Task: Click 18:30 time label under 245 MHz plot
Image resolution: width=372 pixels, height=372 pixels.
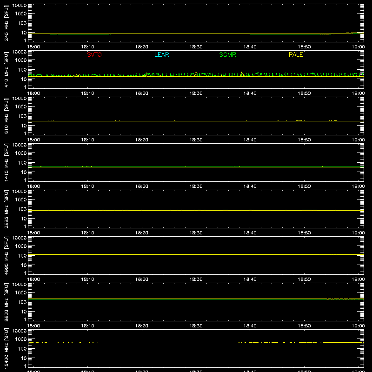Action: click(x=196, y=47)
